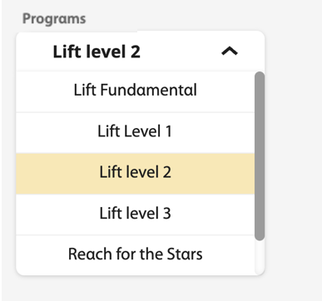Click the bold Lift level 2 header
The image size is (322, 301).
pyautogui.click(x=97, y=52)
